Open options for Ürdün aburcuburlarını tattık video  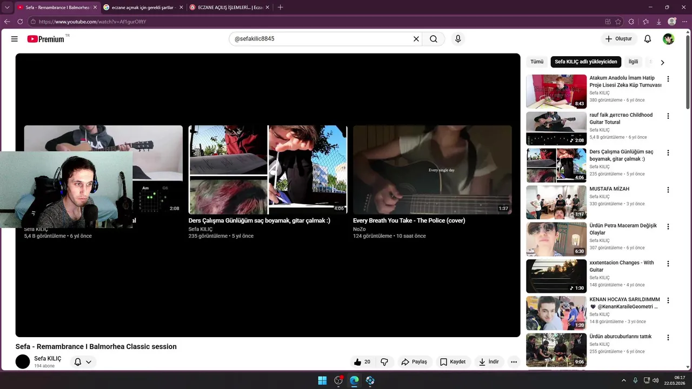(668, 338)
